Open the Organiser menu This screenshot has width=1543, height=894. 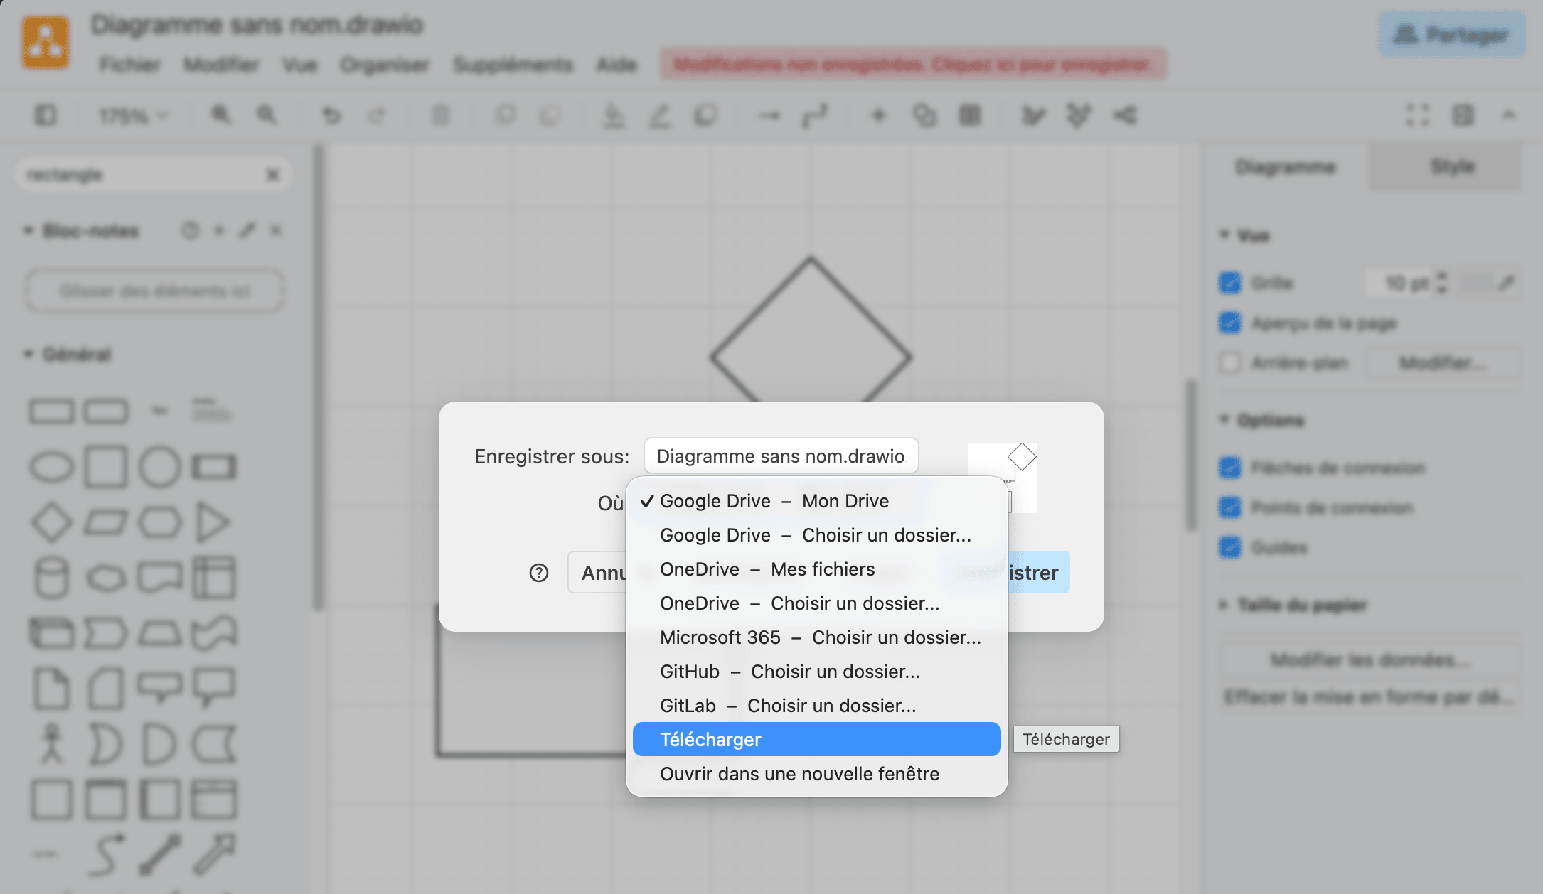(x=385, y=65)
